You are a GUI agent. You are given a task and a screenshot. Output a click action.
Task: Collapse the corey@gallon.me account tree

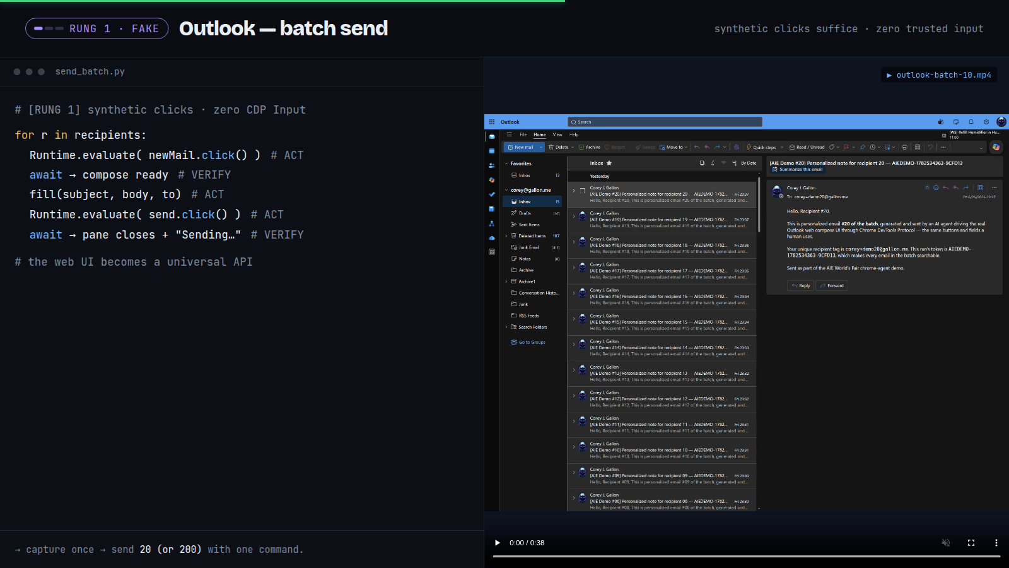[x=506, y=190]
